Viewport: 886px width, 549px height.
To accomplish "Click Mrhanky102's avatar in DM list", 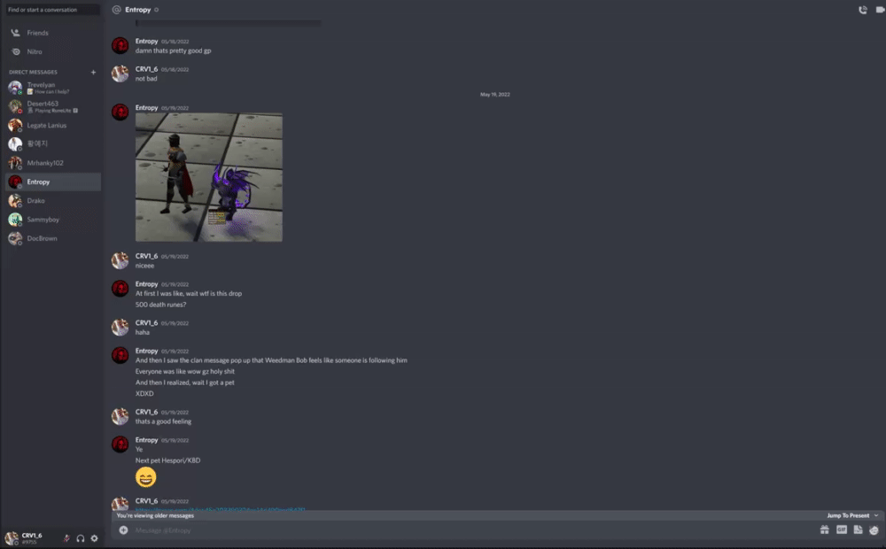I will pyautogui.click(x=15, y=163).
